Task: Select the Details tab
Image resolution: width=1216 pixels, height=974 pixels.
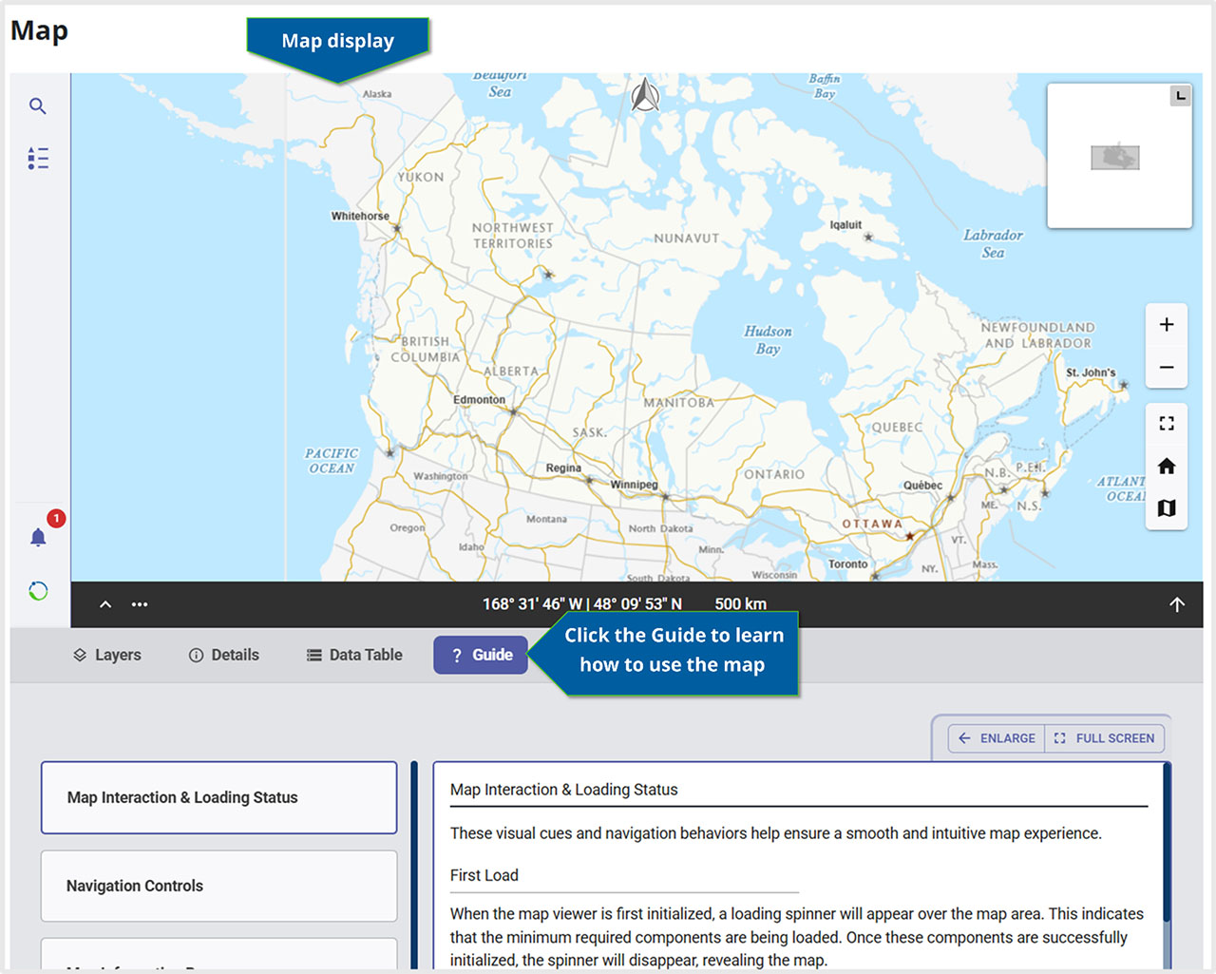Action: tap(224, 655)
